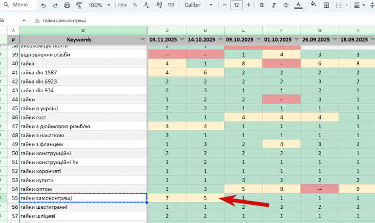Image resolution: width=375 pixels, height=223 pixels.
Task: Select cell 'гайки конструкційні hv'
Action: click(x=83, y=162)
